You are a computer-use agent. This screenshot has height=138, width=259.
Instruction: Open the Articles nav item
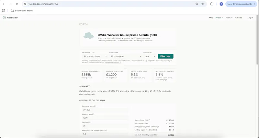coord(239,18)
